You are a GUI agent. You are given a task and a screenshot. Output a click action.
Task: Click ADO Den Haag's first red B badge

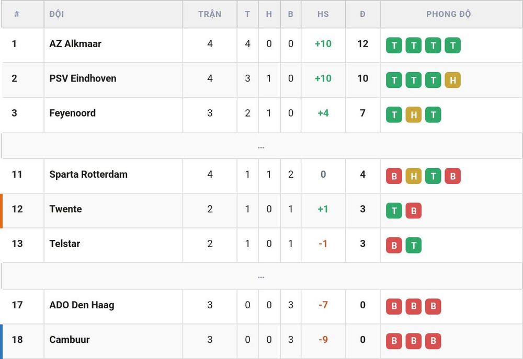click(394, 306)
